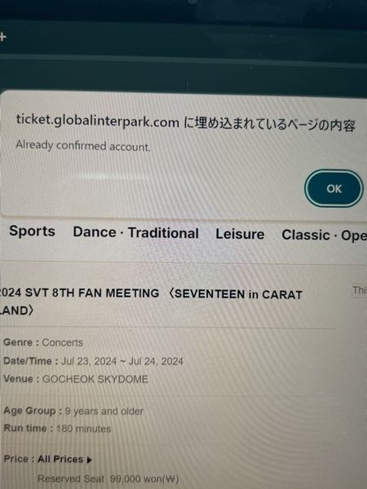This screenshot has height=489, width=367.
Task: Click the 9 years and older age text
Action: click(104, 411)
